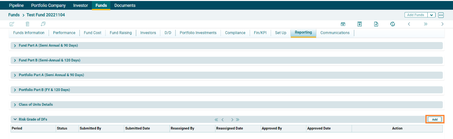Click the edit pencil icon
The height and width of the screenshot is (139, 453).
[12, 24]
